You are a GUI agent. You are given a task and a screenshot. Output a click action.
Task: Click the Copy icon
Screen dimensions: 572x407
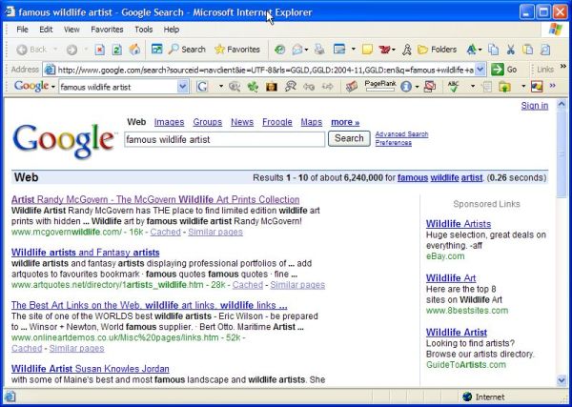click(493, 50)
